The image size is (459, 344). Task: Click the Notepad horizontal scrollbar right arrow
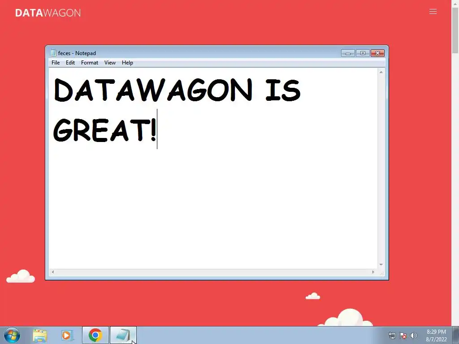pyautogui.click(x=373, y=272)
